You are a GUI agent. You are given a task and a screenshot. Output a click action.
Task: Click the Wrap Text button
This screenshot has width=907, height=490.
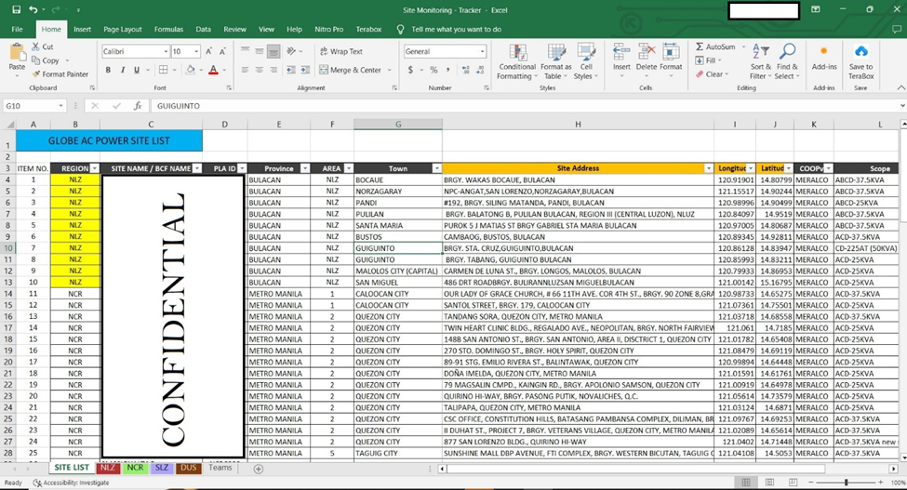(x=341, y=52)
